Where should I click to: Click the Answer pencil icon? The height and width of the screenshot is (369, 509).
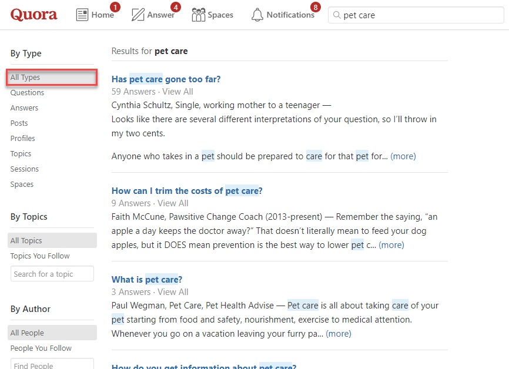pyautogui.click(x=138, y=15)
